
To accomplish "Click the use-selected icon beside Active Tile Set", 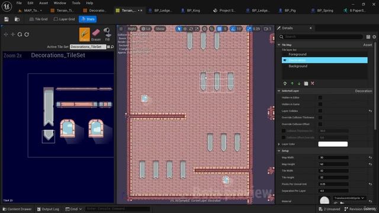I will point(108,47).
